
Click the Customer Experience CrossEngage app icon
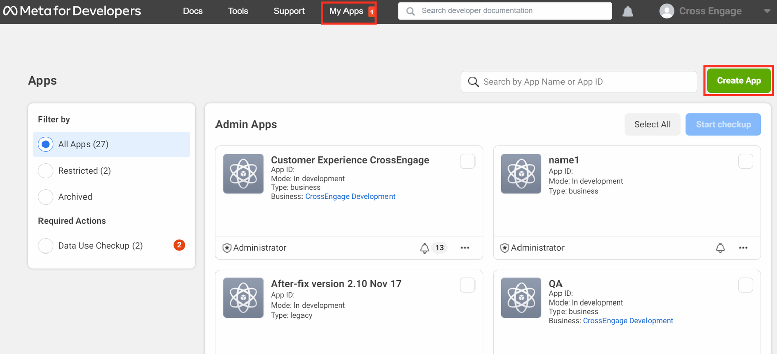[x=243, y=174]
